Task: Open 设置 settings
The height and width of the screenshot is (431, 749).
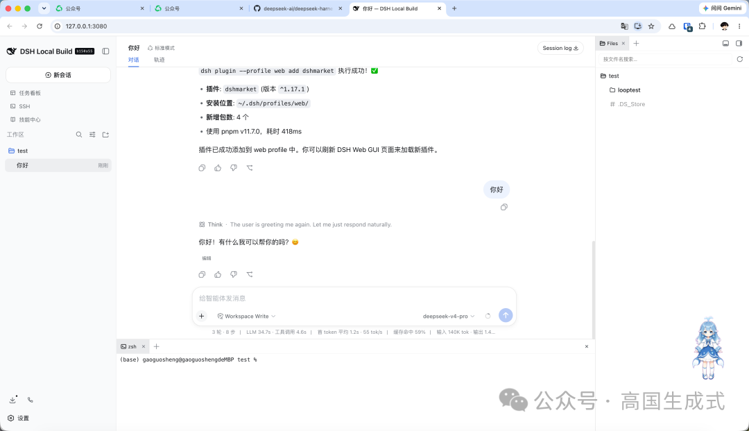Action: [x=18, y=418]
